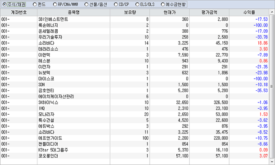The width and height of the screenshot is (275, 165).
Task: Select the 우리기술투자 row name
Action: point(50,37)
